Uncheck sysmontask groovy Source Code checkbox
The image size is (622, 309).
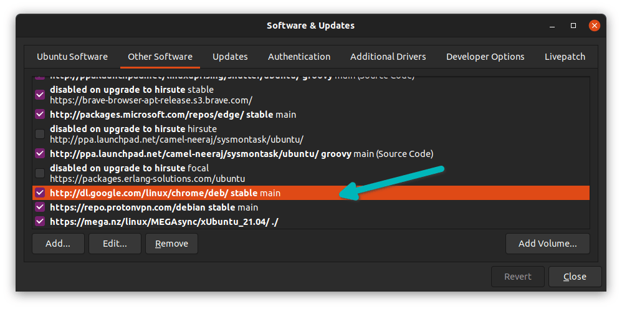coord(40,153)
